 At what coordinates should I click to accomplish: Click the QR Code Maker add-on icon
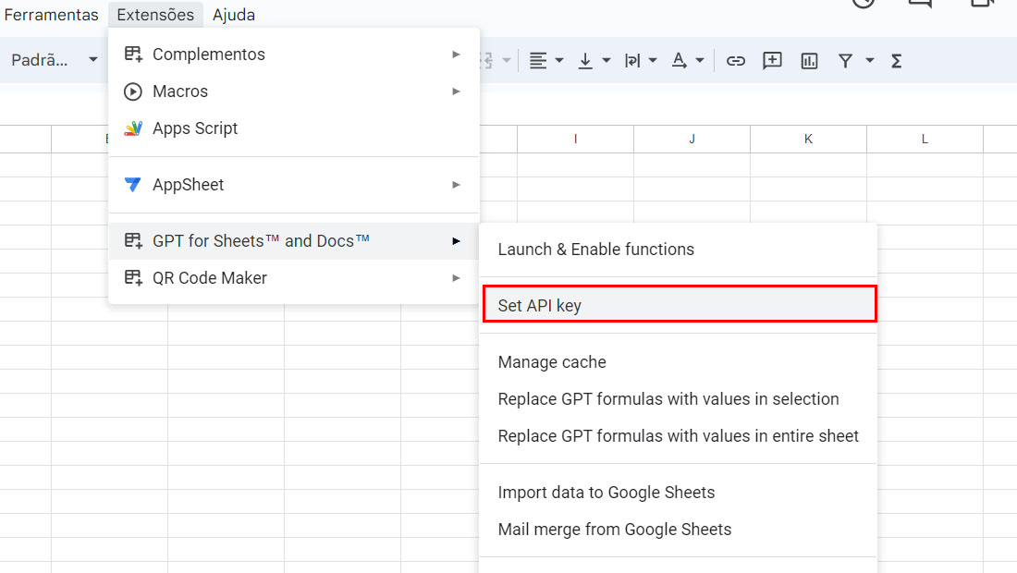(x=133, y=278)
